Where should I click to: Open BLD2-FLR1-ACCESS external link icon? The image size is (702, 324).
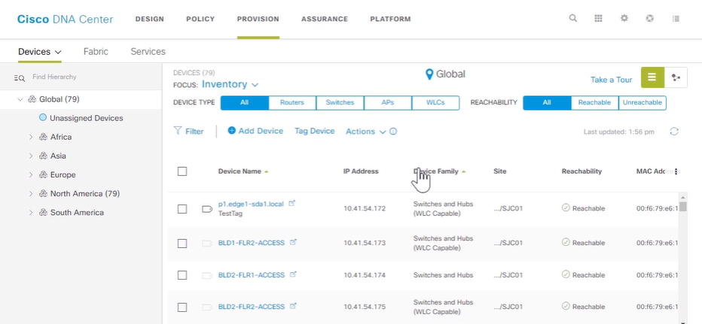coord(293,274)
